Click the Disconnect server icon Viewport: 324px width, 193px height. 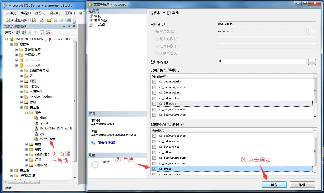pos(24,32)
